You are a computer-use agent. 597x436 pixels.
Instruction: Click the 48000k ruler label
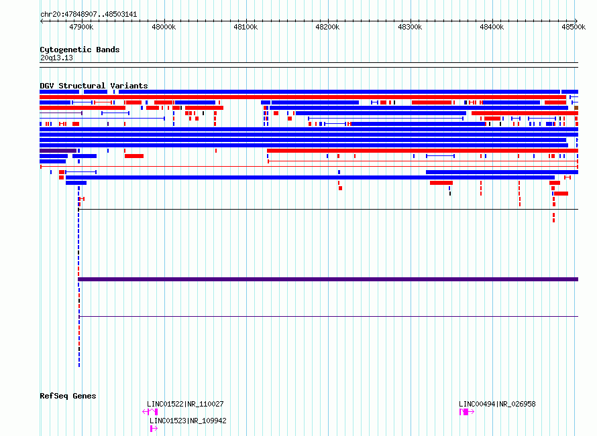pyautogui.click(x=164, y=27)
